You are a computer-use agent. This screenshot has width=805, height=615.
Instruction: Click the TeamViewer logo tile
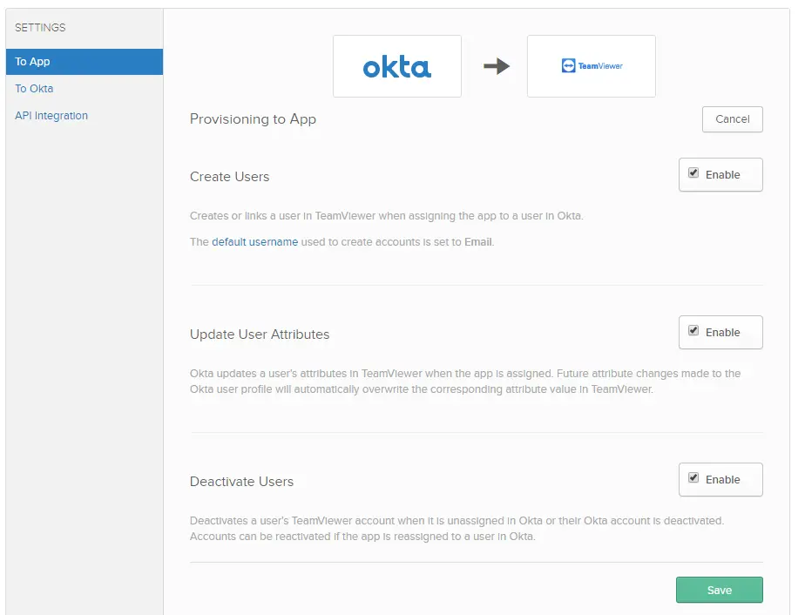pos(592,66)
